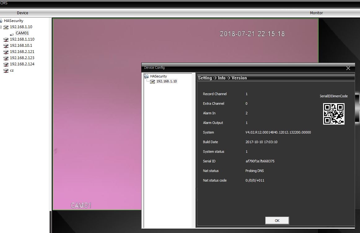Viewport: 360px width, 233px height.
Task: Click the CAM01 camera icon in tree
Action: pyautogui.click(x=12, y=33)
